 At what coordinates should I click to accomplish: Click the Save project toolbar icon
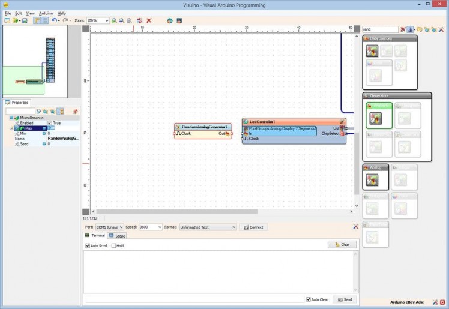click(25, 20)
